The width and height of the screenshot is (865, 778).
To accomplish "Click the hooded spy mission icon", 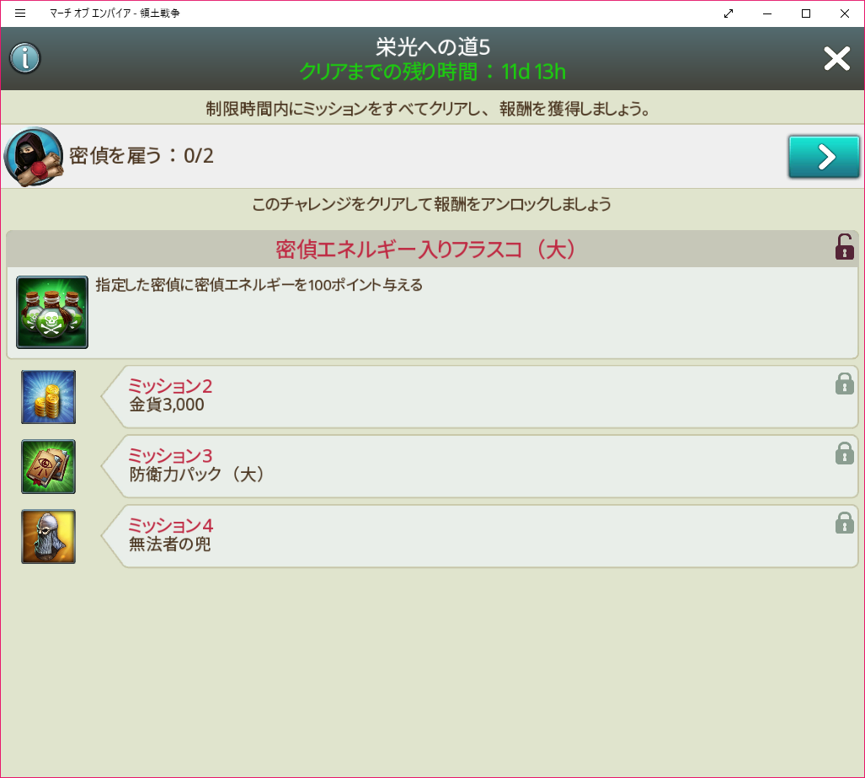I will (34, 157).
